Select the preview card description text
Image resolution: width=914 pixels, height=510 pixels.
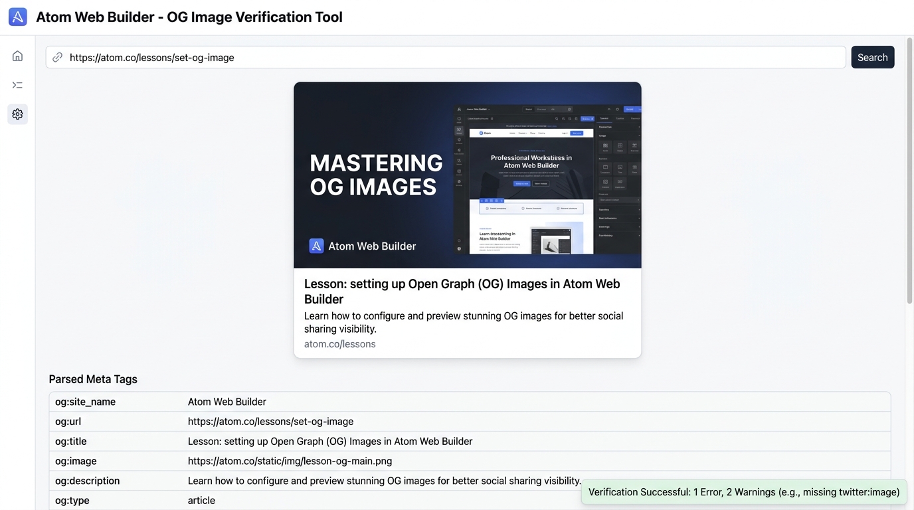(x=463, y=322)
